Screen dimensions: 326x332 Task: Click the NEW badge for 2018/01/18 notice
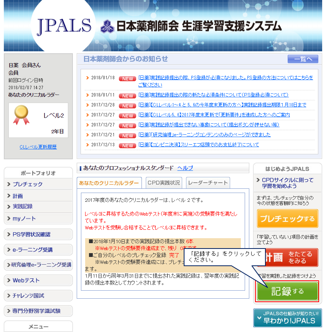click(127, 79)
